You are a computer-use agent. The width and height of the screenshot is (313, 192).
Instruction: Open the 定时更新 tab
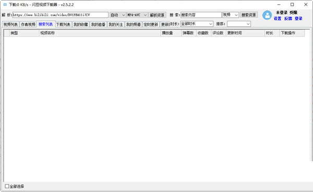click(x=151, y=25)
